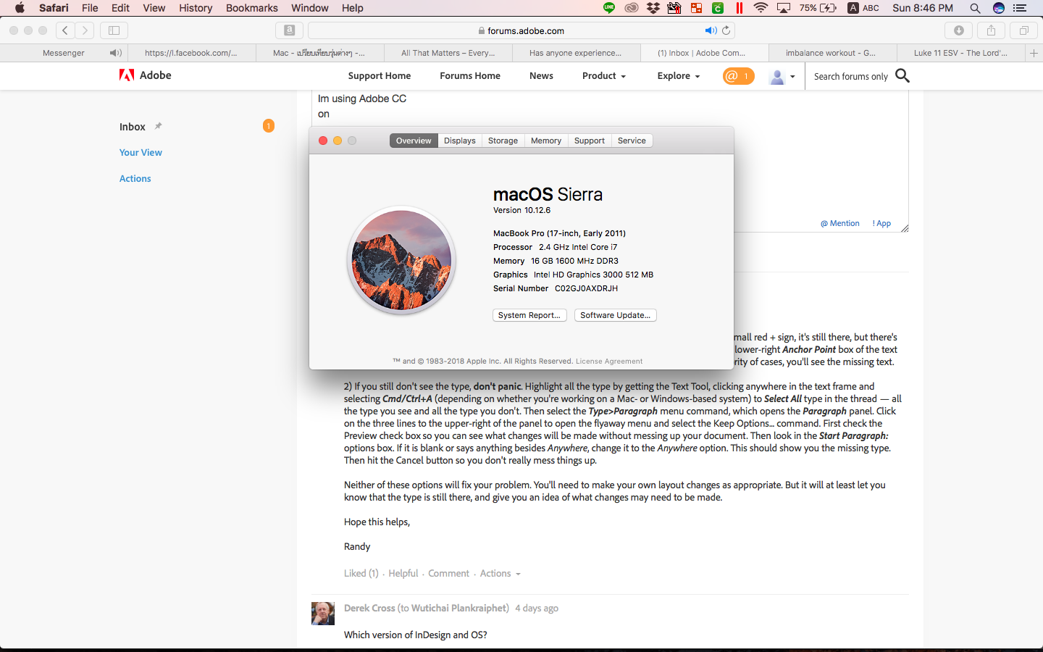Viewport: 1043px width, 652px height.
Task: Switch to the Memory tab
Action: coord(546,141)
